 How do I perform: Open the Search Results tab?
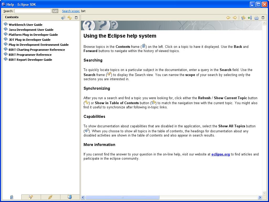pyautogui.click(x=31, y=197)
